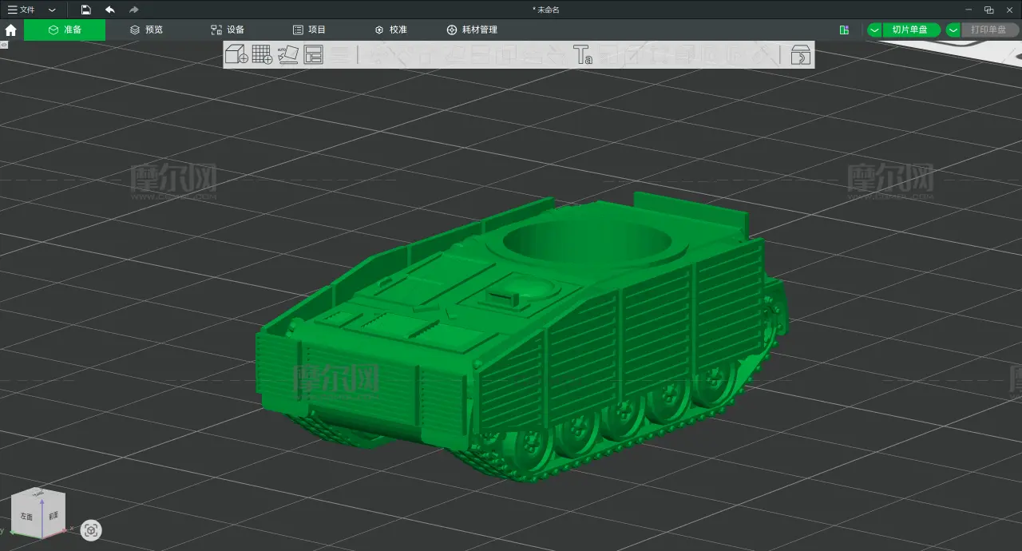This screenshot has height=551, width=1022.
Task: Redo the last undone action
Action: tap(133, 10)
